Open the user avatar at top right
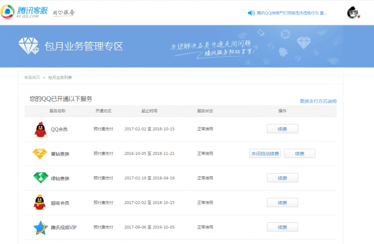 click(x=353, y=12)
